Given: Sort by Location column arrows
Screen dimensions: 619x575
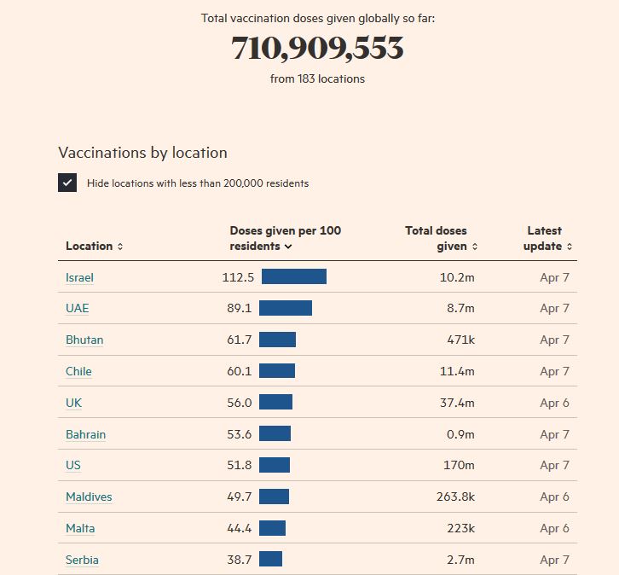Looking at the screenshot, I should point(120,247).
